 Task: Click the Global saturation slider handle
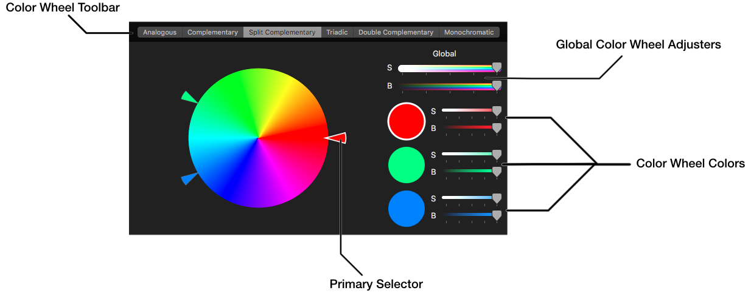point(497,68)
